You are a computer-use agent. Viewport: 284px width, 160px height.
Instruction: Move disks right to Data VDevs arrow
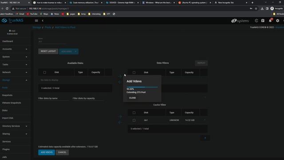point(120,76)
